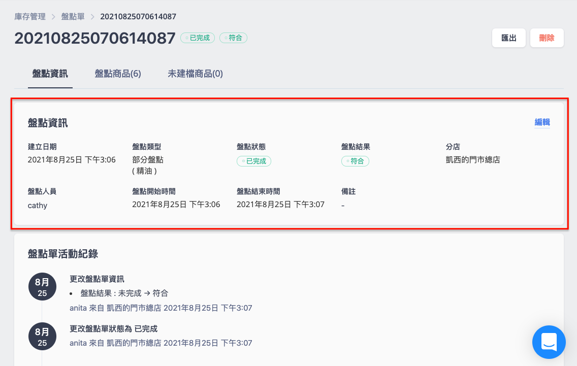Click the 已完成 status badge under 盤點狀態
Viewport: 577px width, 366px height.
pyautogui.click(x=254, y=161)
